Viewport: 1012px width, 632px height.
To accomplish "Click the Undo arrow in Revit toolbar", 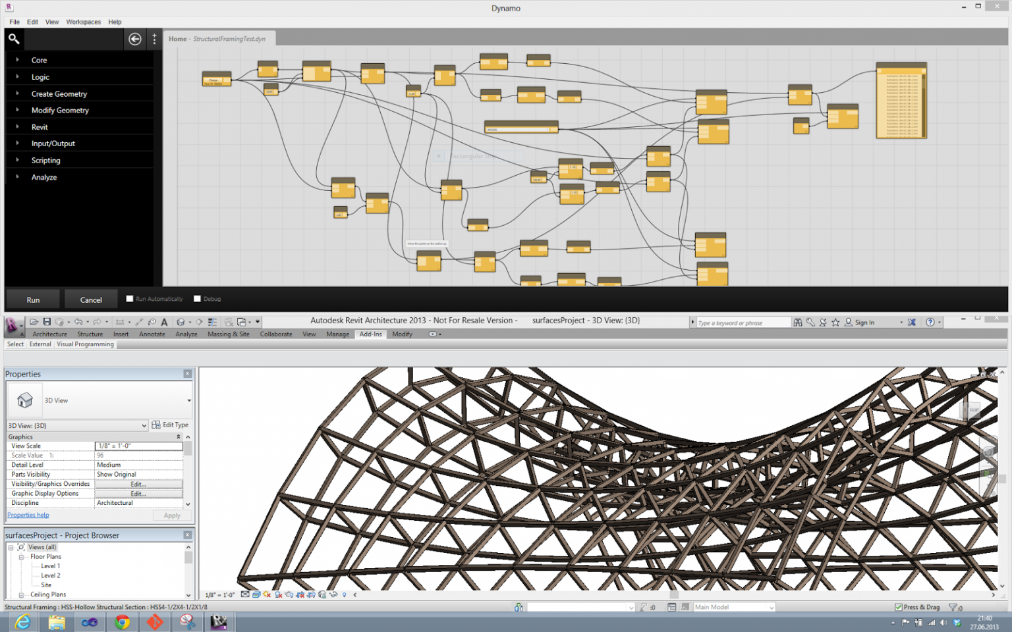I will coord(78,322).
